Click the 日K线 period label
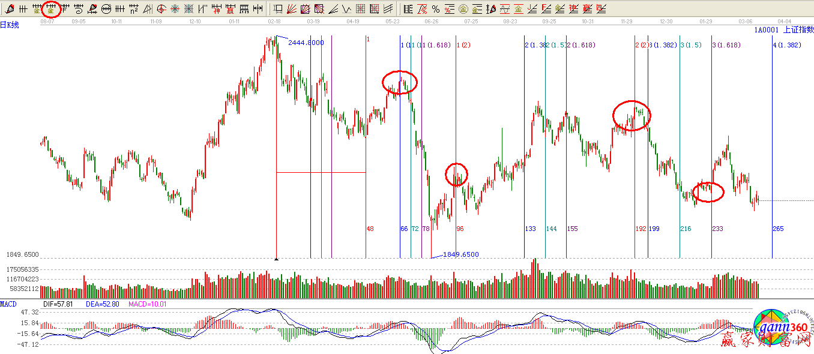Viewport: 814px width, 354px height. [x=10, y=25]
